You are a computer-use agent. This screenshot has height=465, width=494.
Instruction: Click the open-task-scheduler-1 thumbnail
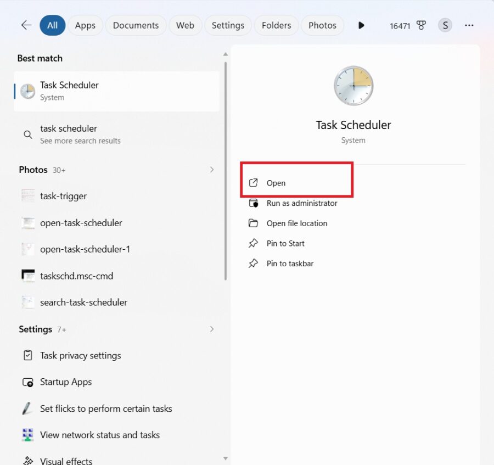[x=28, y=249]
